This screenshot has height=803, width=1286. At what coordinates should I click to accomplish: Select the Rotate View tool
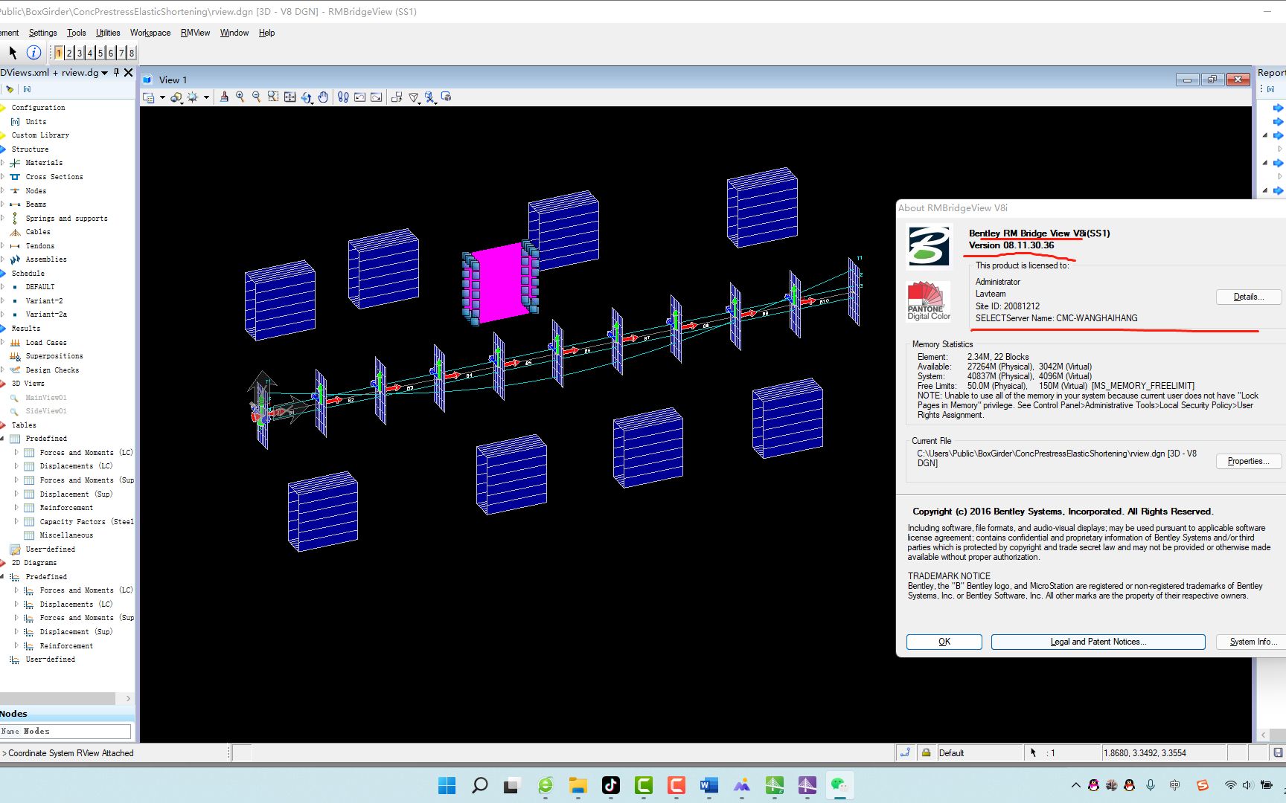pos(306,97)
